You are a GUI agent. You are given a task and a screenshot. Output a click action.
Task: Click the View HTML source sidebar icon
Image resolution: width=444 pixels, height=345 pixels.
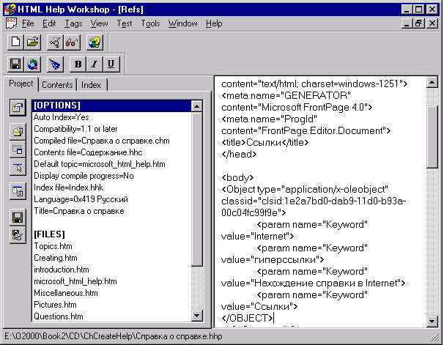point(18,191)
